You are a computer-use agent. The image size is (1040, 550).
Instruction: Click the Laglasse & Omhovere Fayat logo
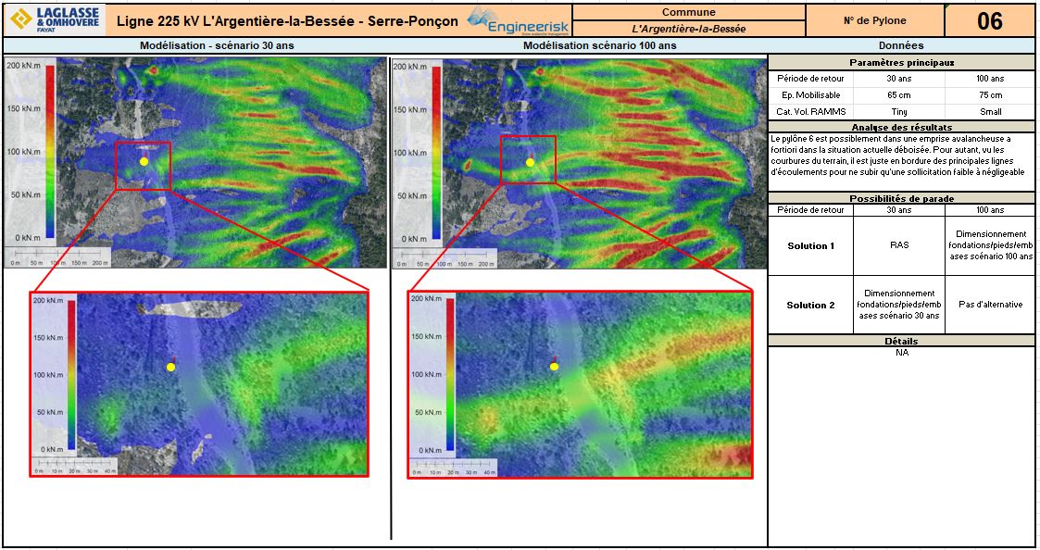[x=55, y=19]
